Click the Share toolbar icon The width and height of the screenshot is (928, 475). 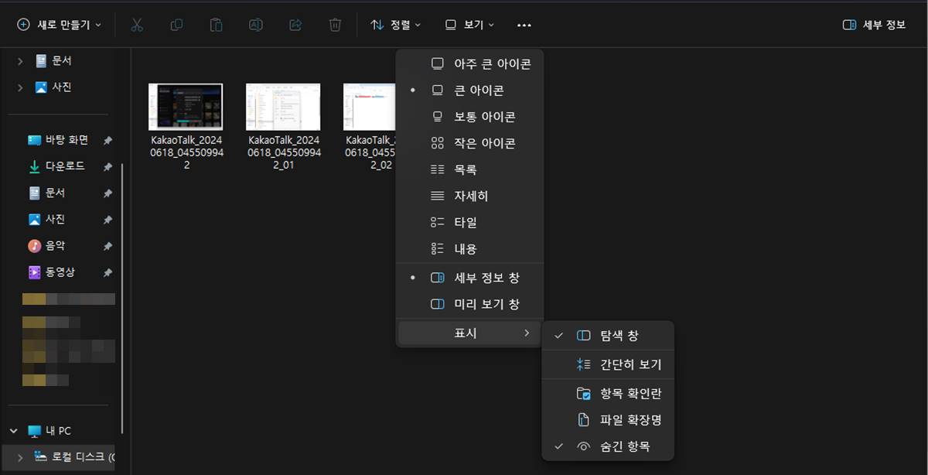[295, 25]
